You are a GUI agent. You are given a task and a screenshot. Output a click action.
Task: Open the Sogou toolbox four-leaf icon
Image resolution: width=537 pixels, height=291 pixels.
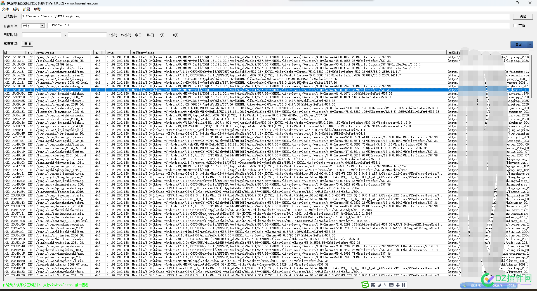click(403, 285)
